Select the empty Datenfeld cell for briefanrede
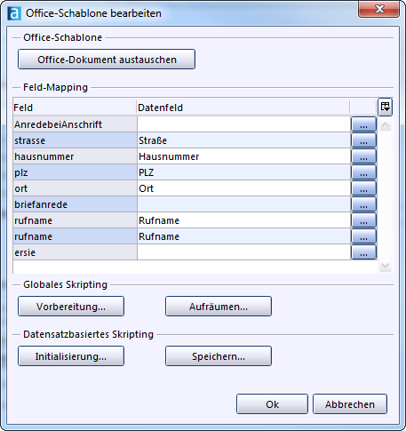This screenshot has height=431, width=406. pyautogui.click(x=243, y=204)
